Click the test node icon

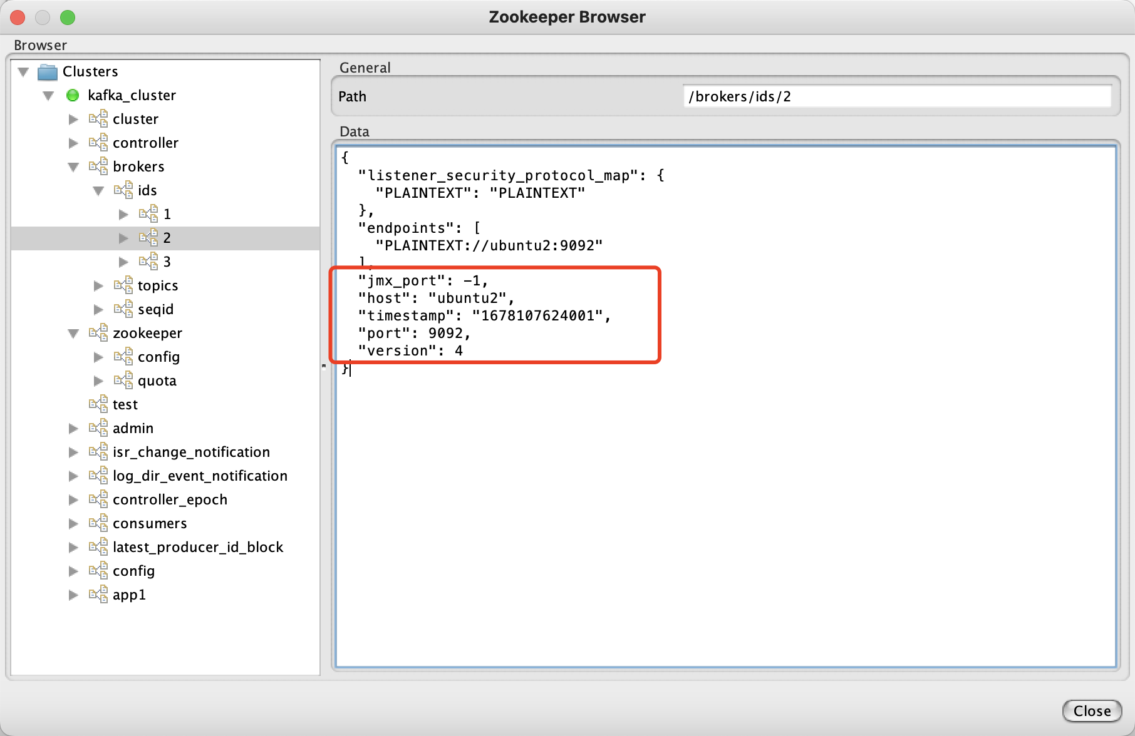[x=98, y=404]
